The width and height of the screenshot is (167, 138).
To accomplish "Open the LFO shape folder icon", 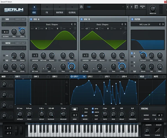I will 74,109.
